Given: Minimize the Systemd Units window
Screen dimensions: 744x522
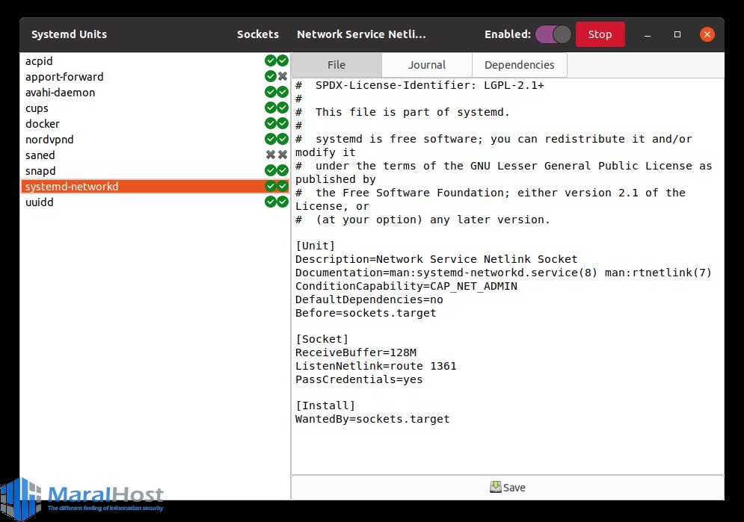Looking at the screenshot, I should pos(646,34).
